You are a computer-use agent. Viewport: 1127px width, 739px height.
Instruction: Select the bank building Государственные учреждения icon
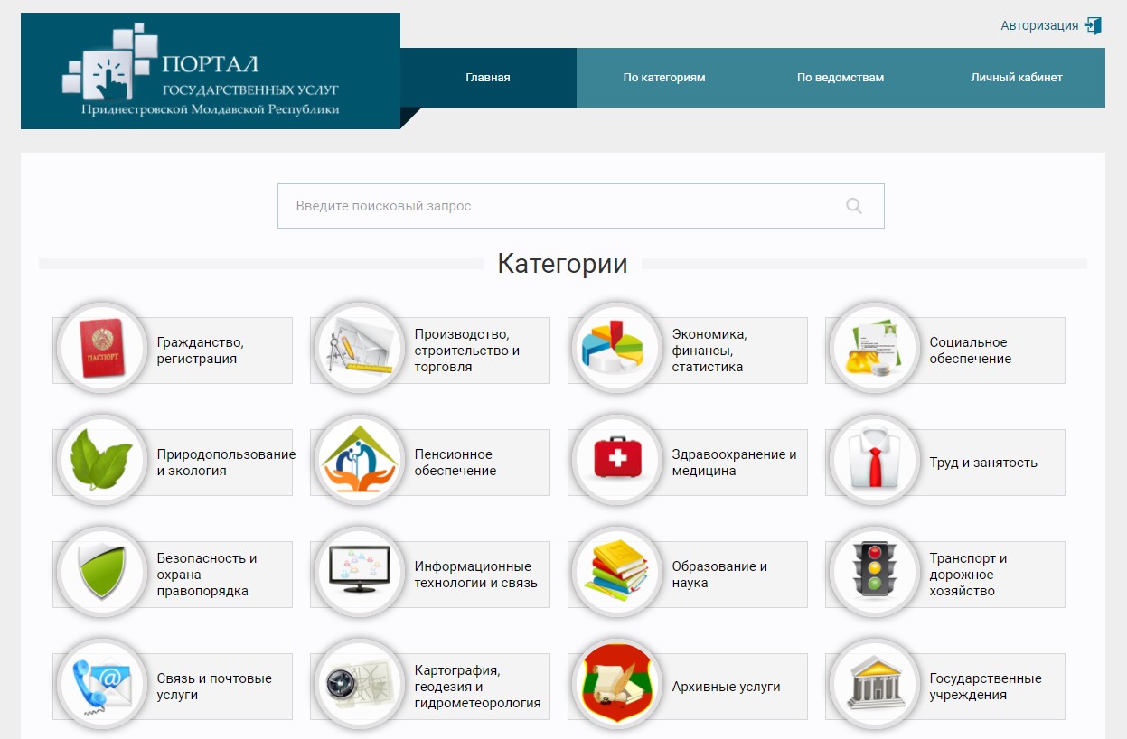874,685
